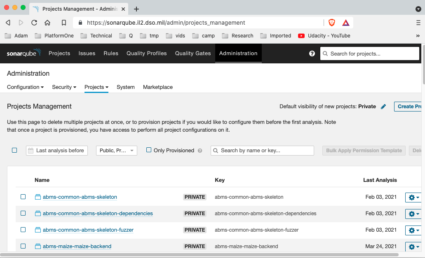Expand the Configuration dropdown menu
Viewport: 425px width, 258px height.
pyautogui.click(x=26, y=87)
